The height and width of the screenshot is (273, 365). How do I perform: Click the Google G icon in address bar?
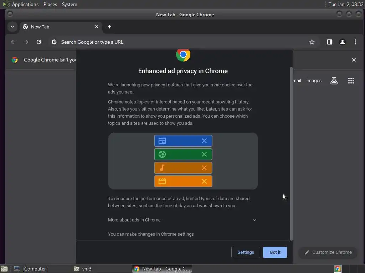tap(54, 42)
